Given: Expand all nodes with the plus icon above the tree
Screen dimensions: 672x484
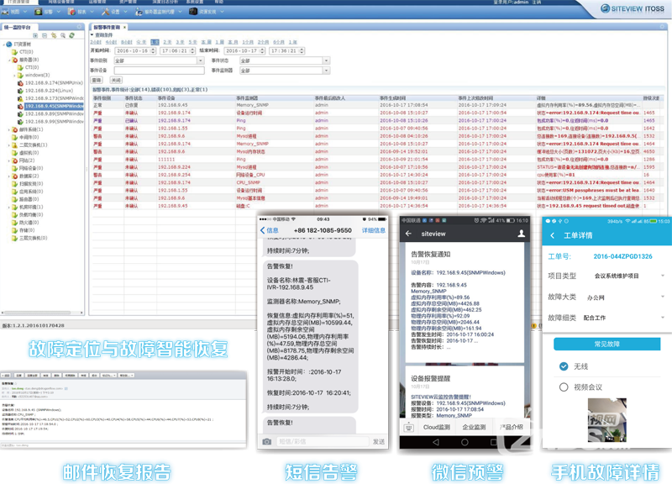Looking at the screenshot, I should (35, 35).
